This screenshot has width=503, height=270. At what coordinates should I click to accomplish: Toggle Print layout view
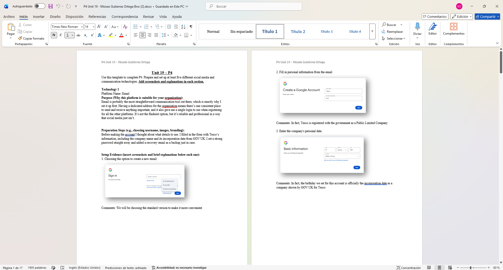coord(440,268)
